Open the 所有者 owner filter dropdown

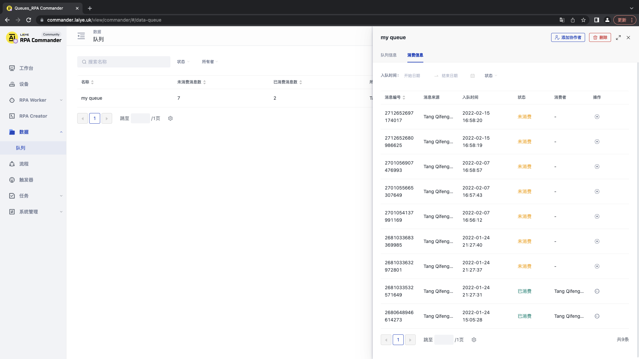[210, 62]
